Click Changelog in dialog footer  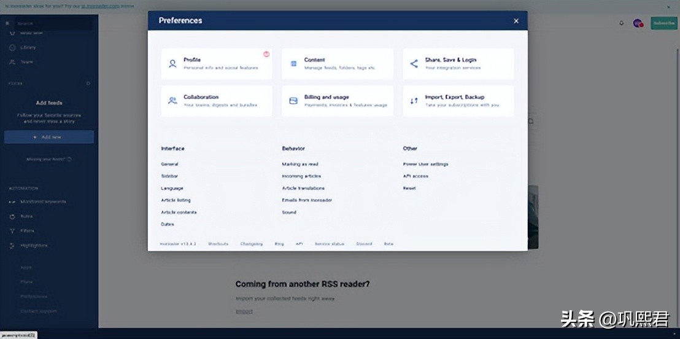tap(252, 244)
